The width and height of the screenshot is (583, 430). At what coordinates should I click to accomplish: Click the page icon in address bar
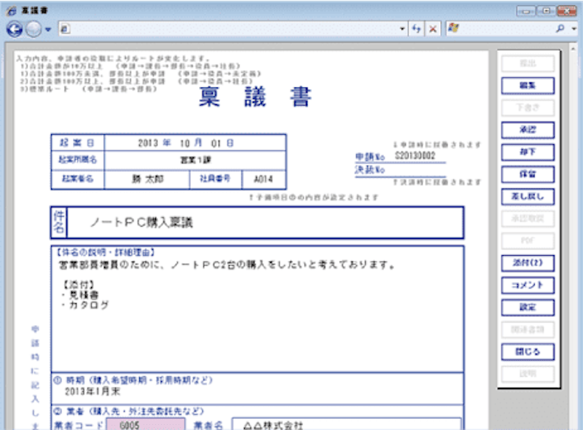pos(64,29)
